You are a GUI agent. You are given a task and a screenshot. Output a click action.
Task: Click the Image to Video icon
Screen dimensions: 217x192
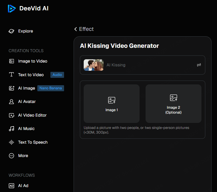[11, 61]
